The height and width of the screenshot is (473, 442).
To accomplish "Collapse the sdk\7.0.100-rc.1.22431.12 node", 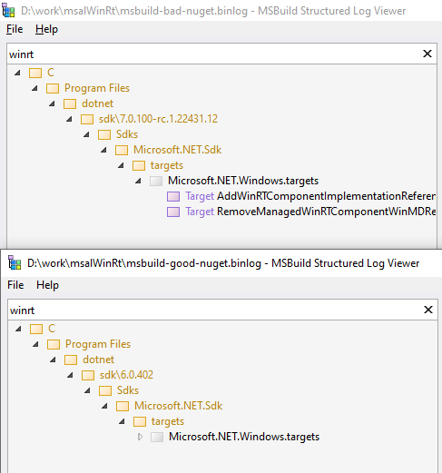I will coord(70,119).
